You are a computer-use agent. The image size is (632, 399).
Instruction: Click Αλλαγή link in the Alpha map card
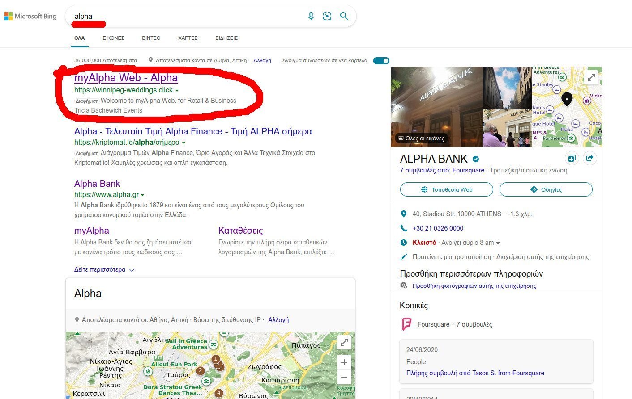point(278,320)
